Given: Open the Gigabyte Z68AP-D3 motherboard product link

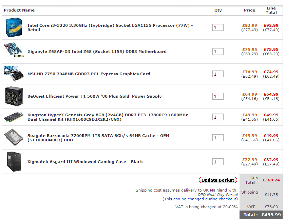Looking at the screenshot, I should (97, 52).
